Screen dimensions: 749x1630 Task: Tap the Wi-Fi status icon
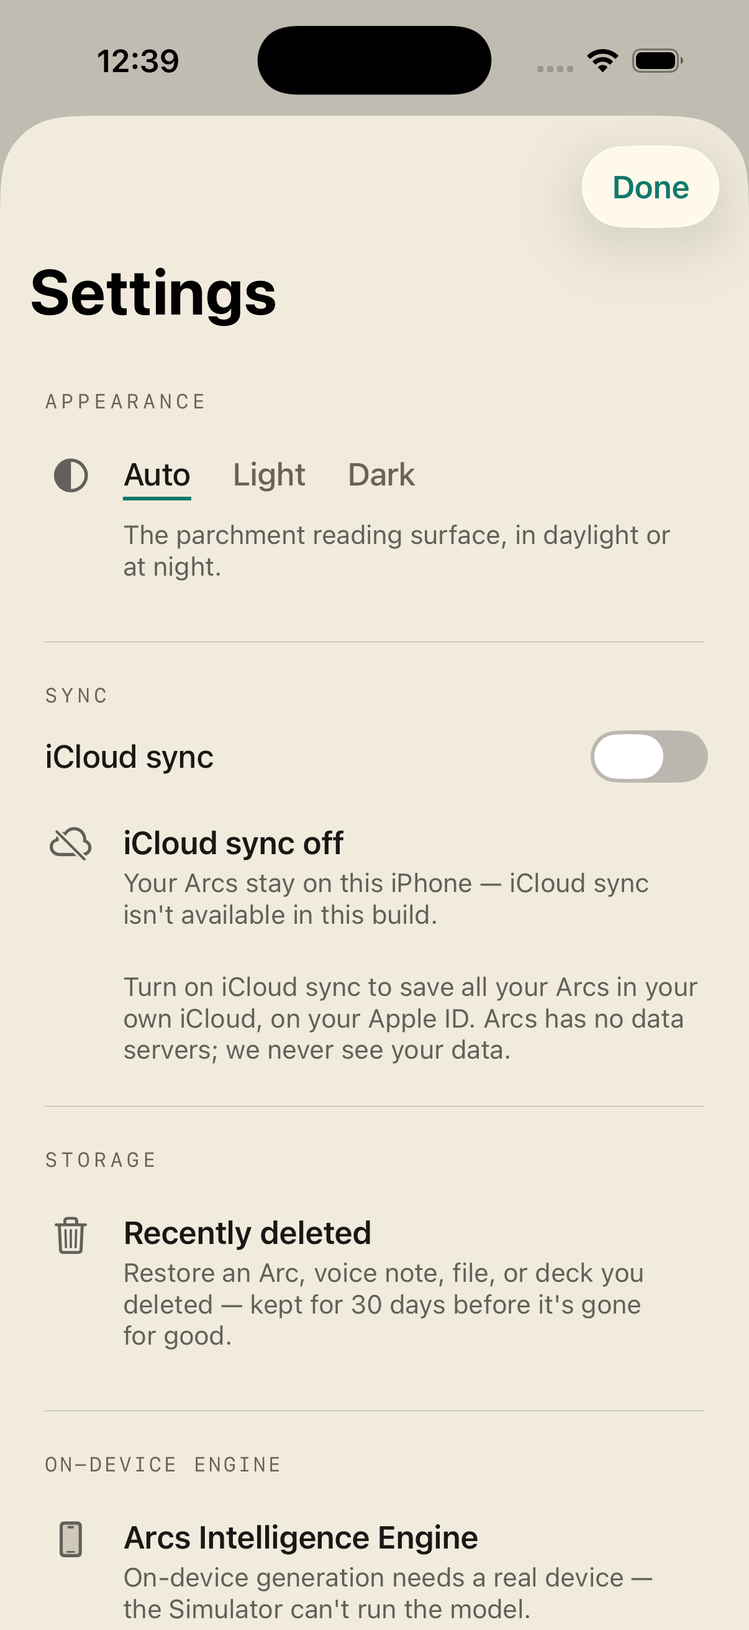tap(602, 61)
